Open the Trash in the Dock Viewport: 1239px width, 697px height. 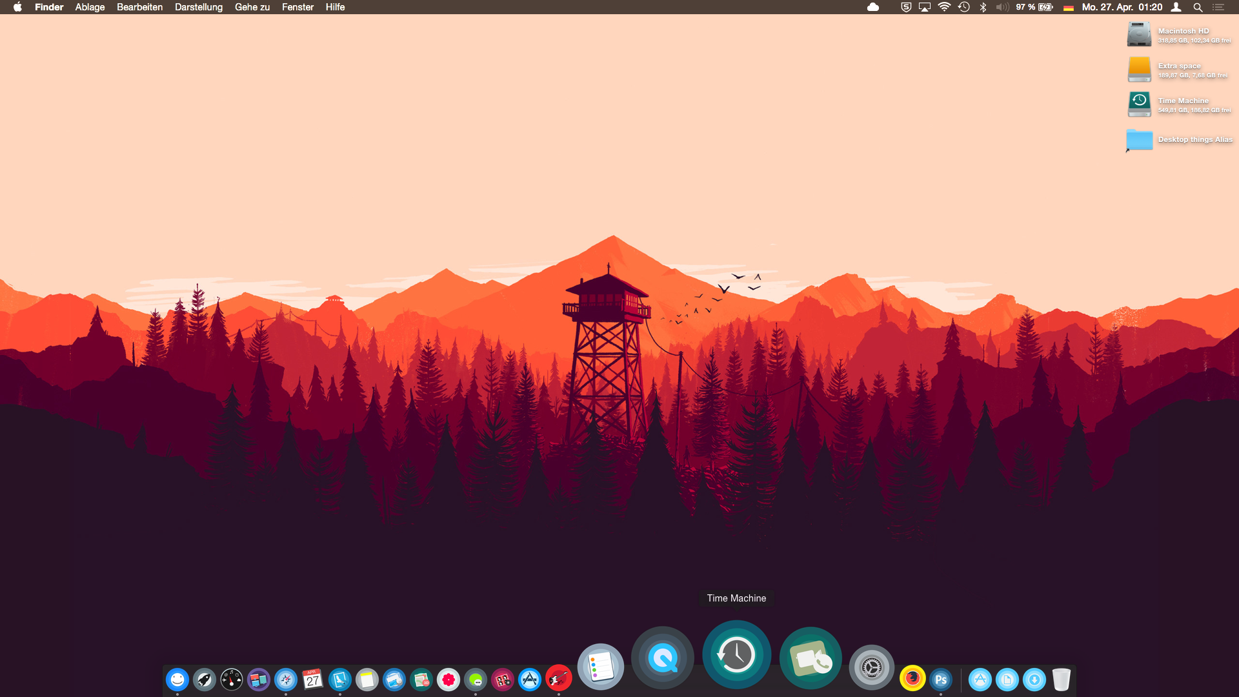(1061, 680)
